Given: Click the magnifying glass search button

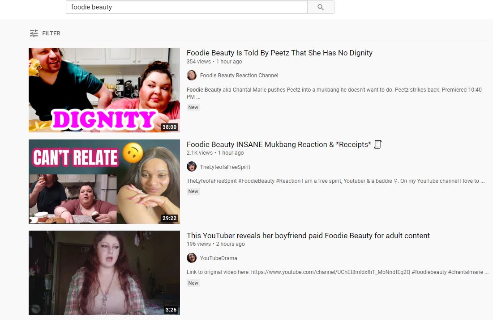Looking at the screenshot, I should coord(321,7).
